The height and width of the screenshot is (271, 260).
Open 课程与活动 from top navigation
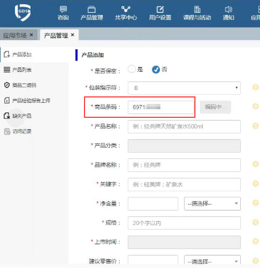(x=197, y=13)
